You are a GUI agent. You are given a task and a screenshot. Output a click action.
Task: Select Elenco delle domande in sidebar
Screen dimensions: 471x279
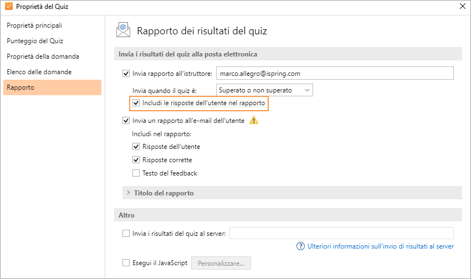(39, 72)
